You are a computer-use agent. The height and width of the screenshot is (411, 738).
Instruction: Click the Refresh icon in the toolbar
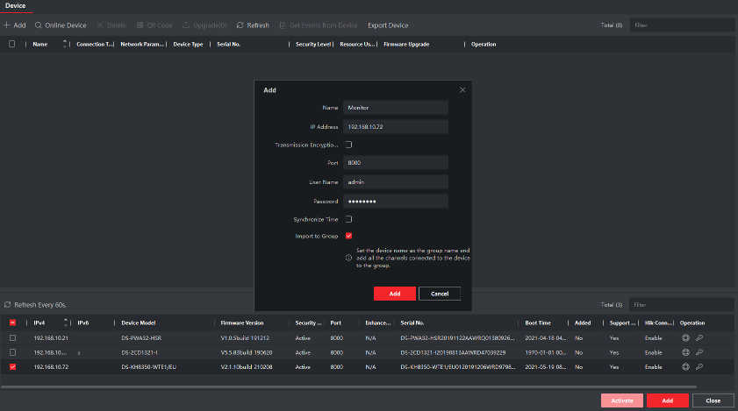click(240, 25)
